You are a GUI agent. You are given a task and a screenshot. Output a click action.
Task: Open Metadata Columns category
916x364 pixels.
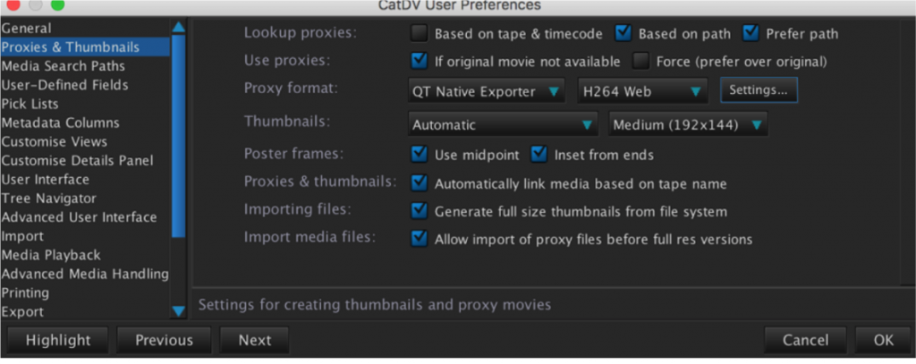pos(85,123)
